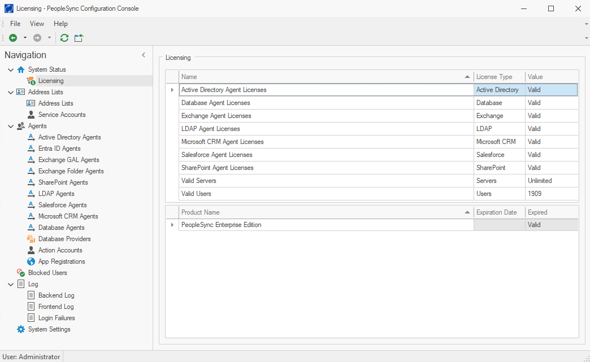The image size is (590, 362).
Task: Collapse the Navigation panel
Action: pos(144,55)
